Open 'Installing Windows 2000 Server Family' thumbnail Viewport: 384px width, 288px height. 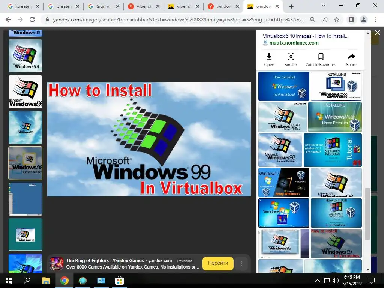tap(336, 86)
